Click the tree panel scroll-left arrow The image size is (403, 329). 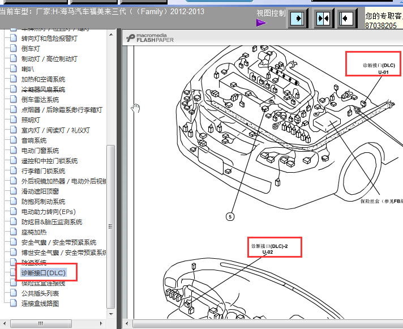point(5,323)
